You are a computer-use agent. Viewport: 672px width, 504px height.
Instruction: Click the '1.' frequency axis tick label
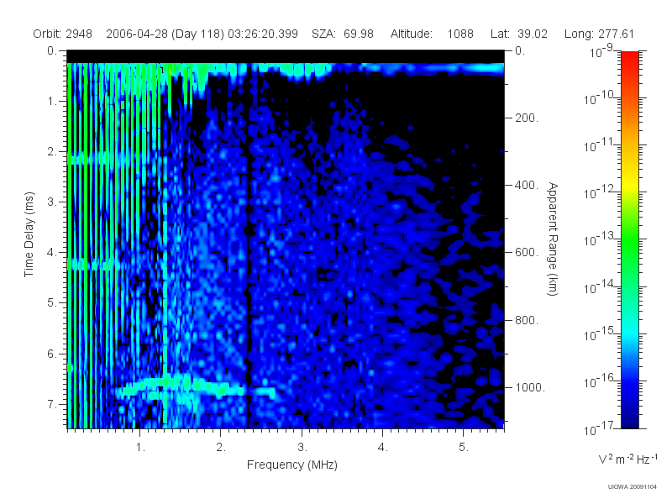140,448
